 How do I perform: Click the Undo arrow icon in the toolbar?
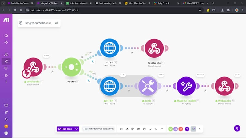(x=156, y=129)
